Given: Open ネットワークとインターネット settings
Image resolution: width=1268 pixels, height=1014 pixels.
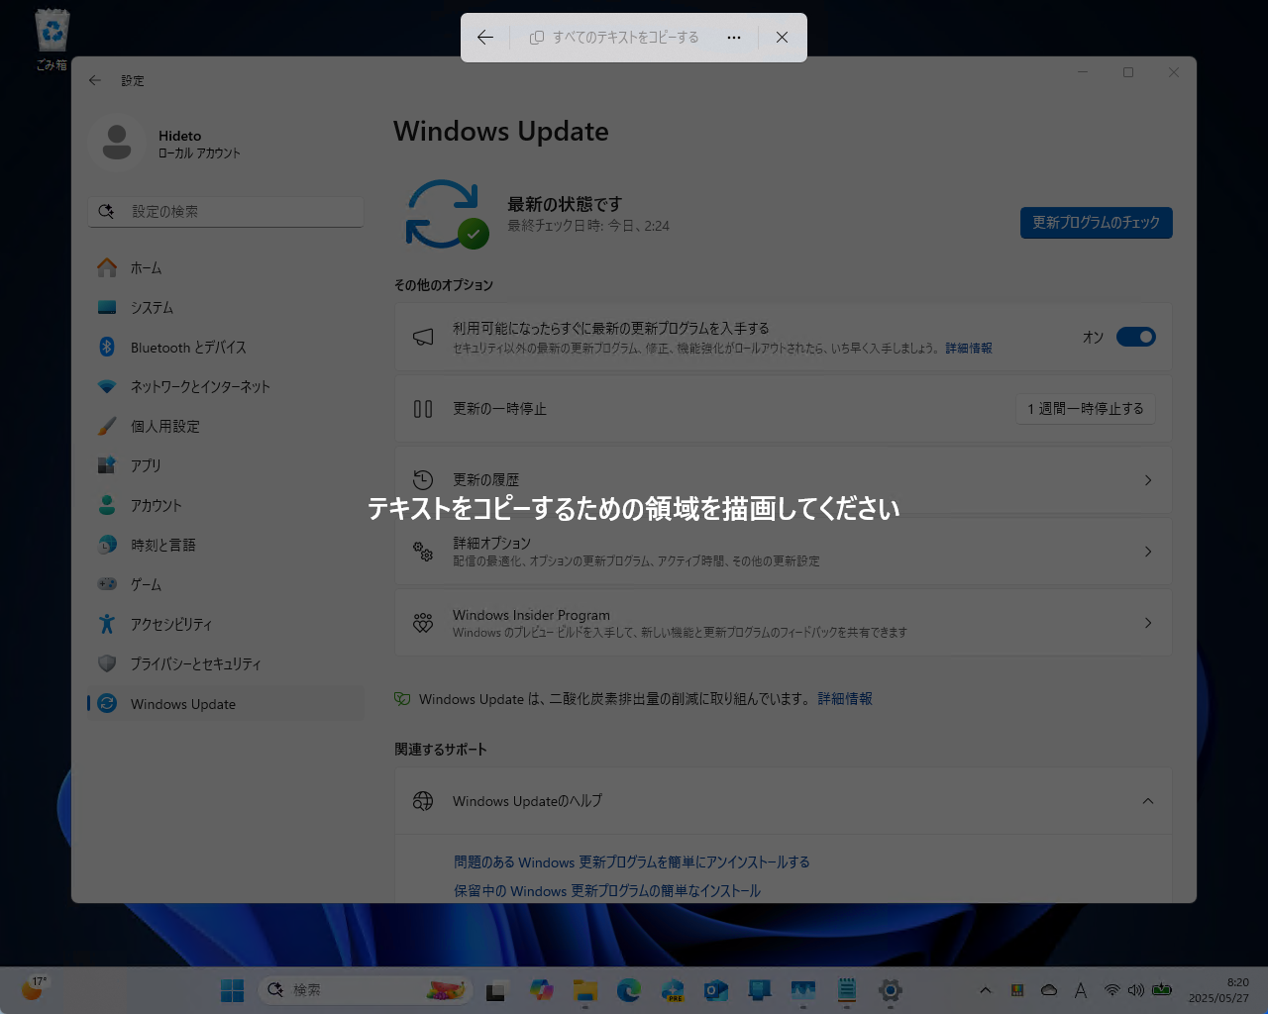Looking at the screenshot, I should point(200,386).
